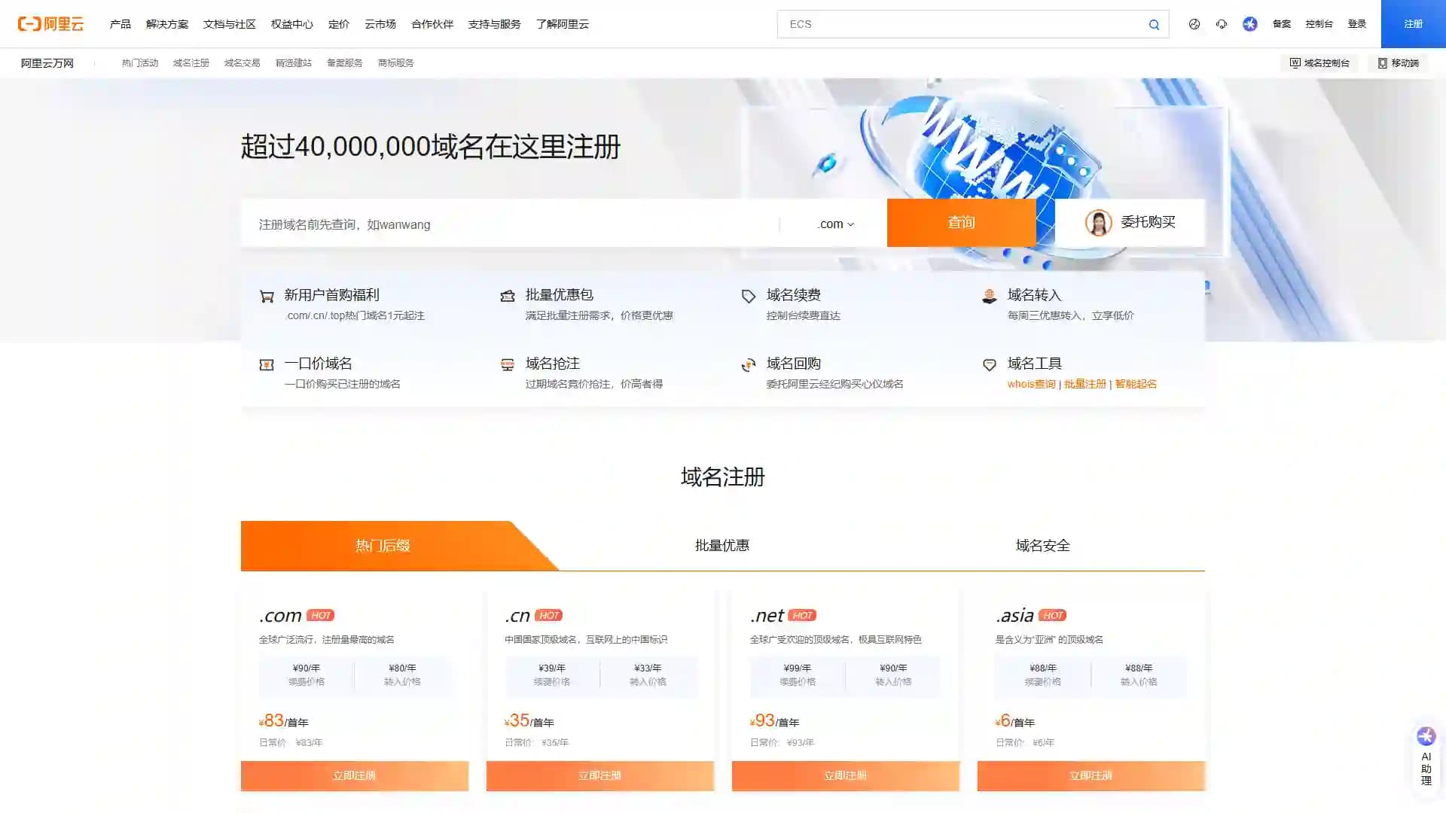Screen dimensions: 1446x813
Task: Open 热门活动 in sub navigation
Action: pos(140,63)
